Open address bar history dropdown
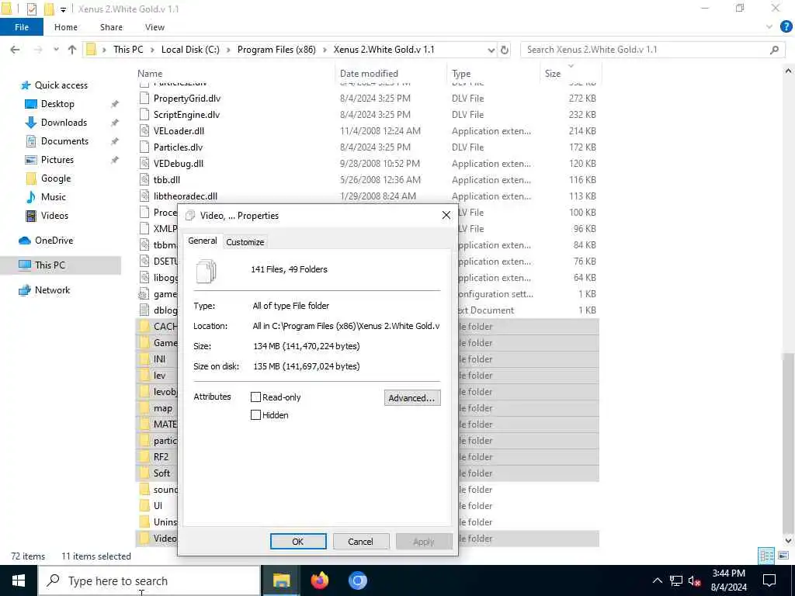795x596 pixels. tap(491, 50)
